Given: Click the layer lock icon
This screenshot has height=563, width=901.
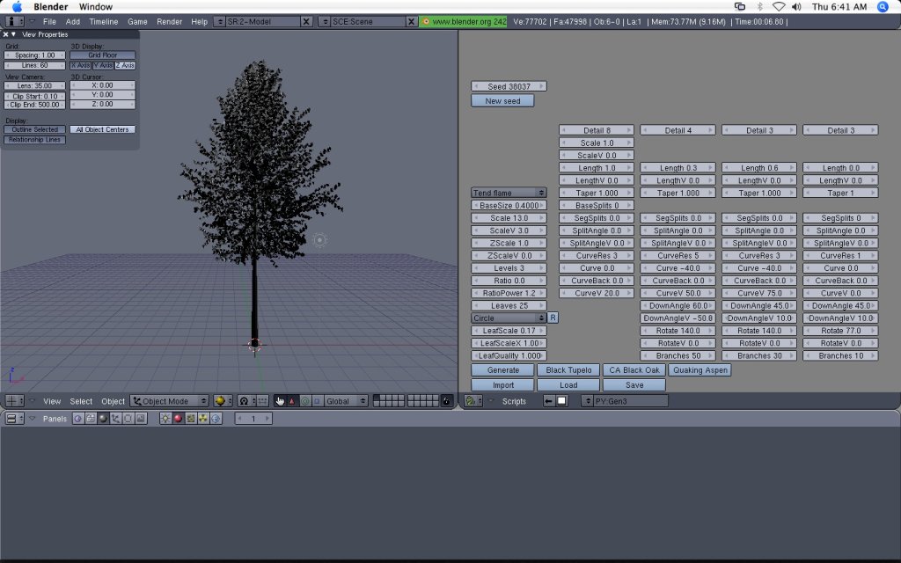Looking at the screenshot, I should 446,401.
